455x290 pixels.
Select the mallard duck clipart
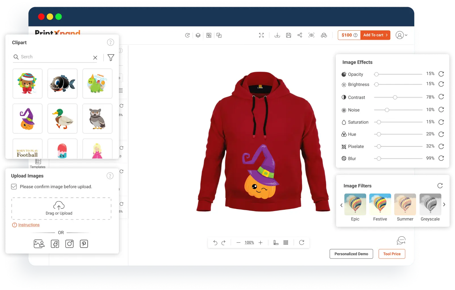[x=62, y=118]
